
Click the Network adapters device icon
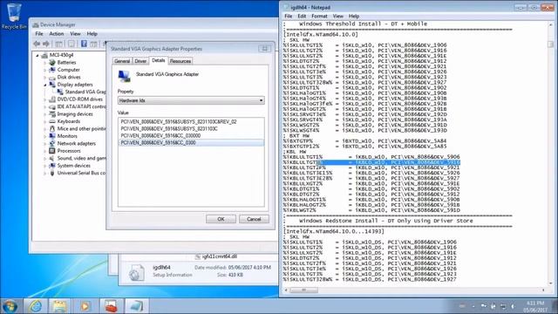click(x=52, y=143)
